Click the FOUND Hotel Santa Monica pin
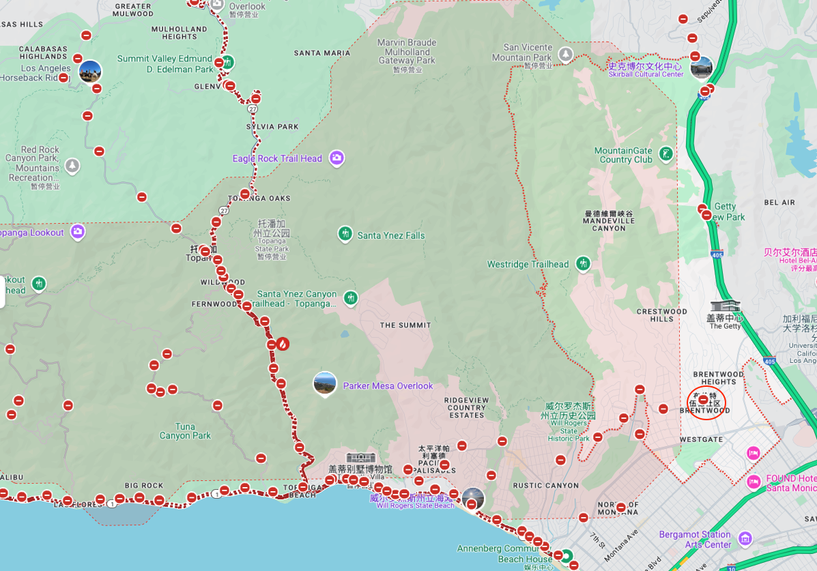This screenshot has width=817, height=571. pos(754,482)
